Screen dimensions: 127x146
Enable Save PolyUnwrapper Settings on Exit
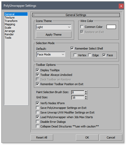[37, 108]
